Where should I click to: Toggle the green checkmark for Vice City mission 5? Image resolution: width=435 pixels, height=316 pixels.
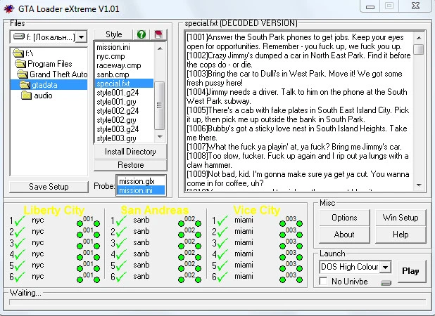point(222,265)
